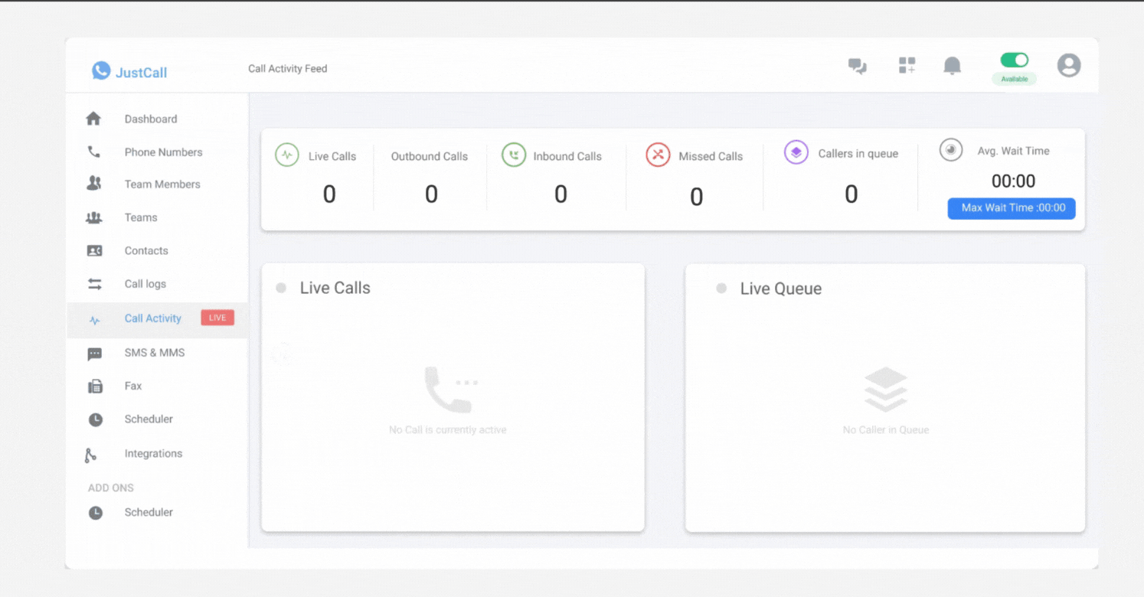The width and height of the screenshot is (1144, 597).
Task: Open the profile avatar menu
Action: [1069, 66]
